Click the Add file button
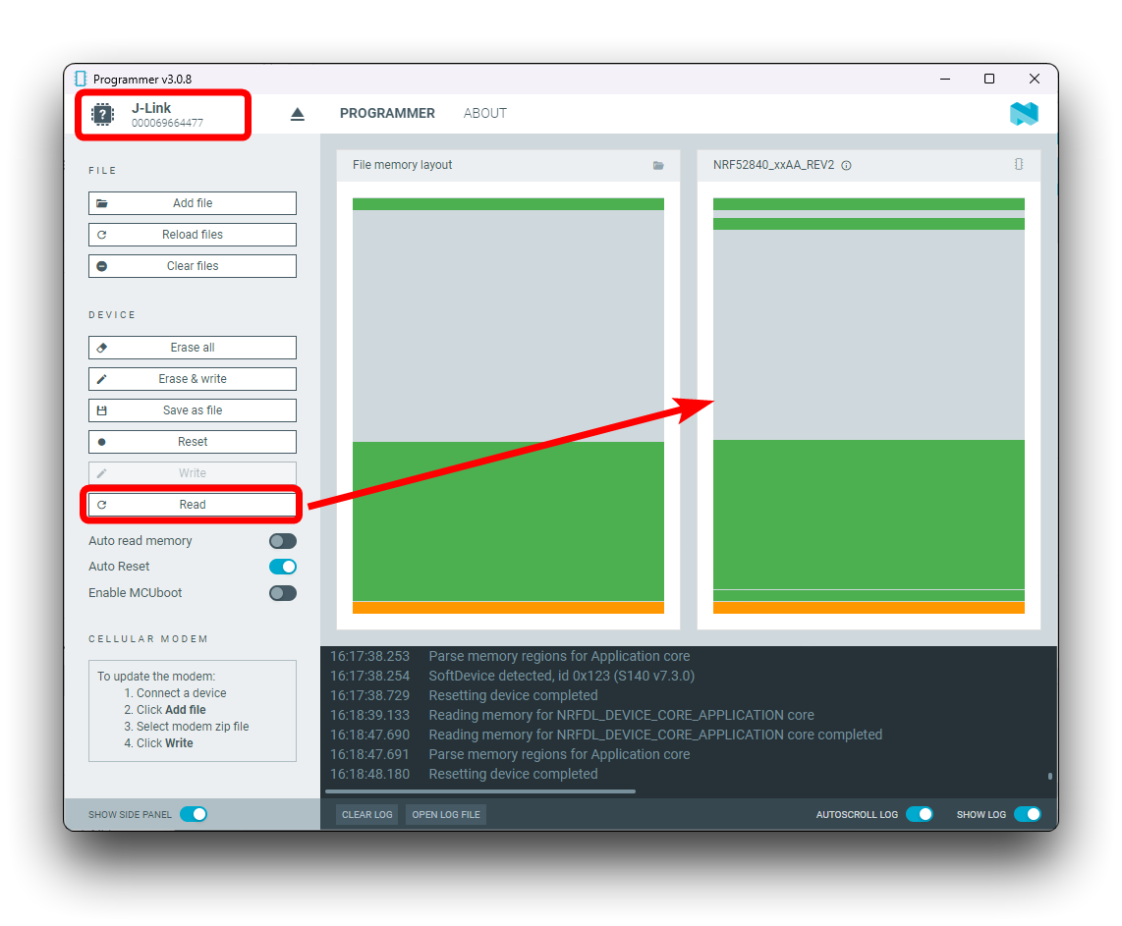The image size is (1122, 926). [193, 203]
